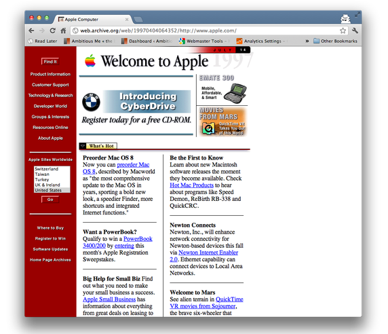This screenshot has height=334, width=388.
Task: Open Developer World in sidebar
Action: tap(50, 106)
